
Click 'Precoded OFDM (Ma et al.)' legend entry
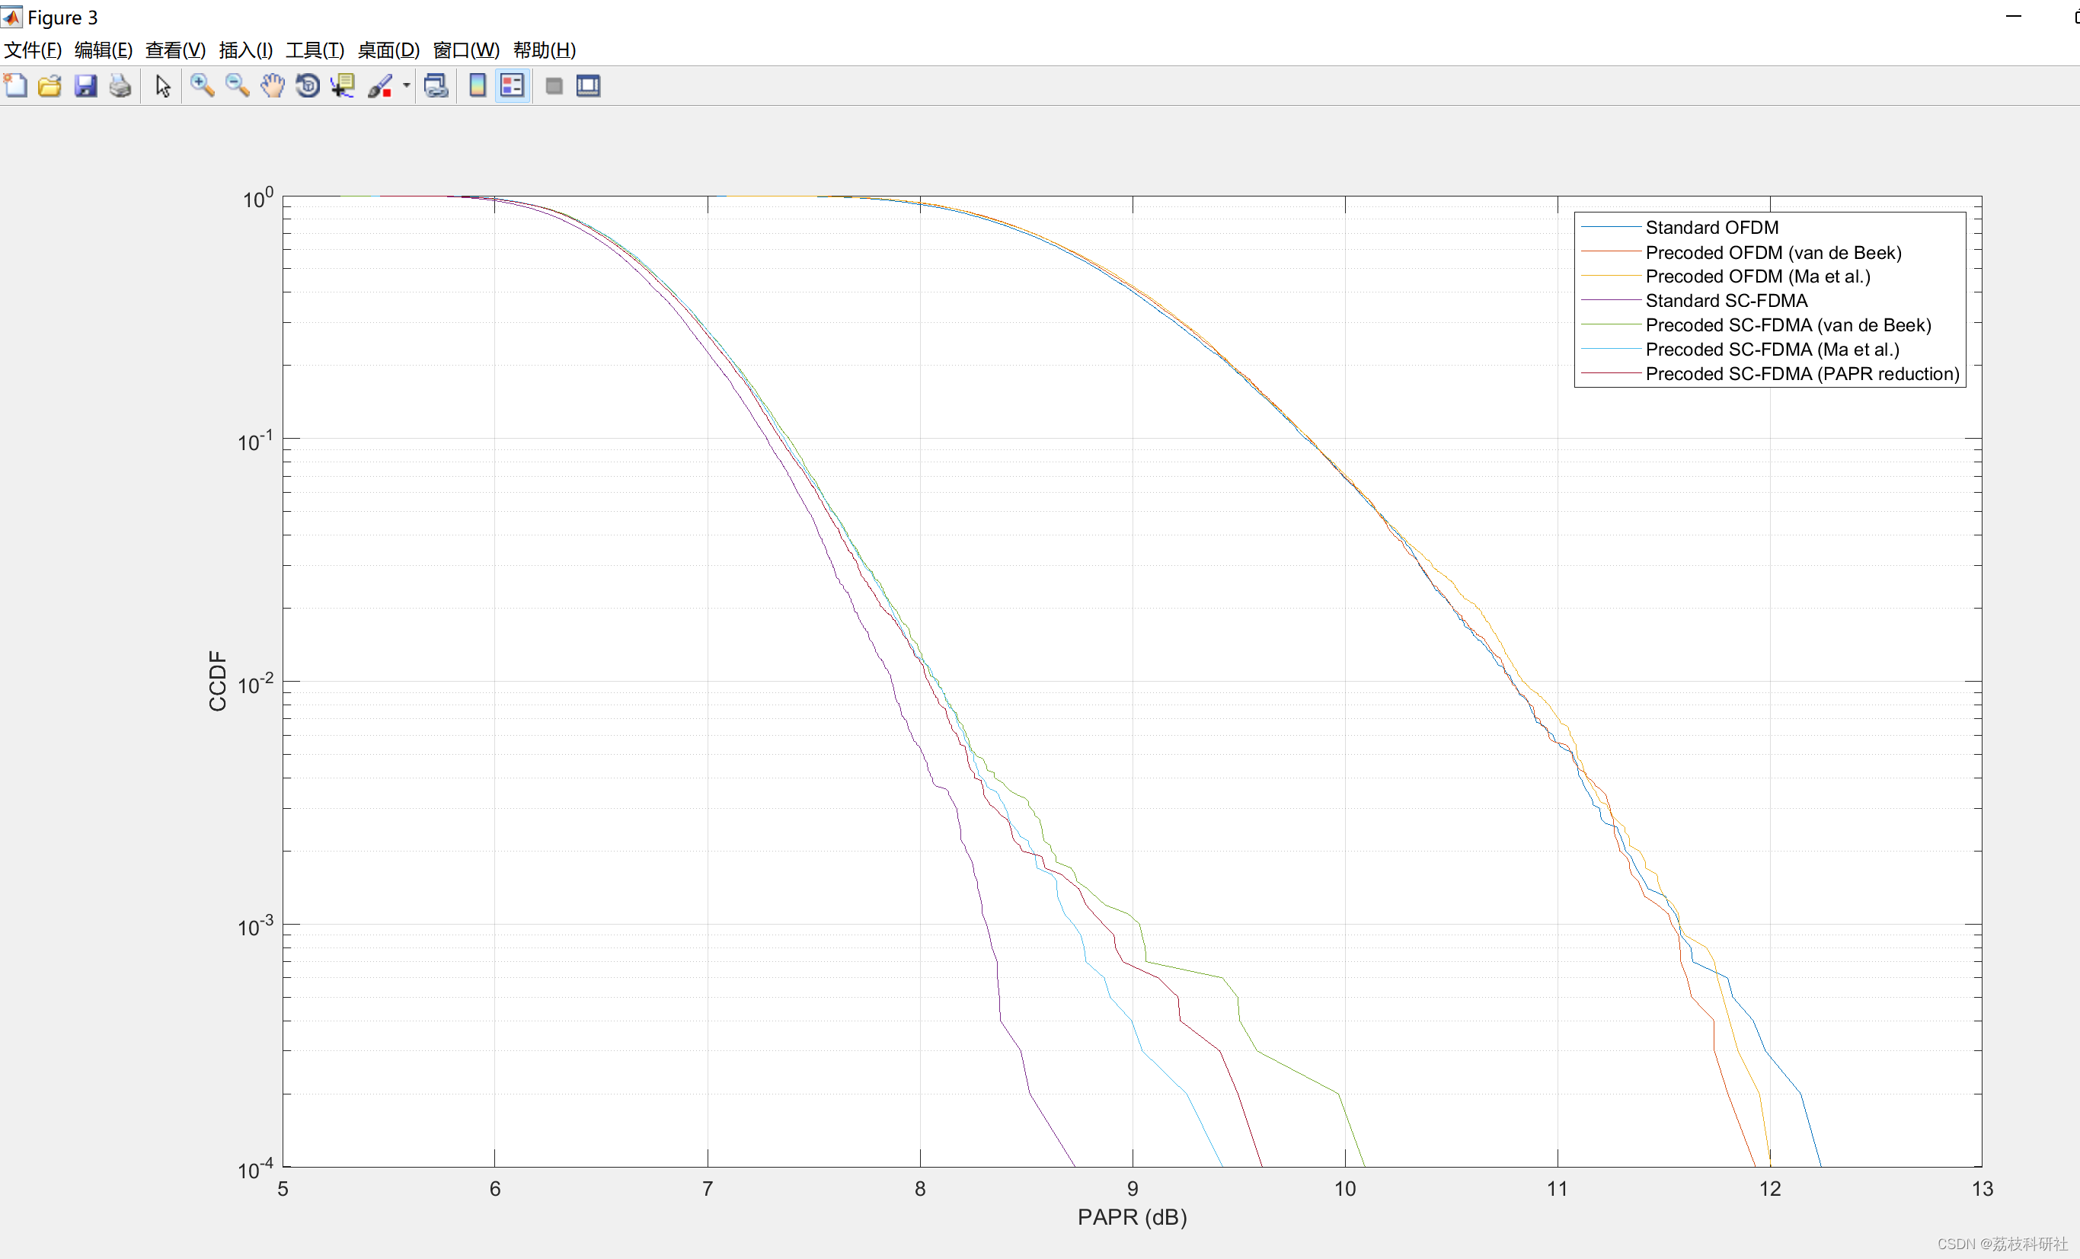(1758, 276)
